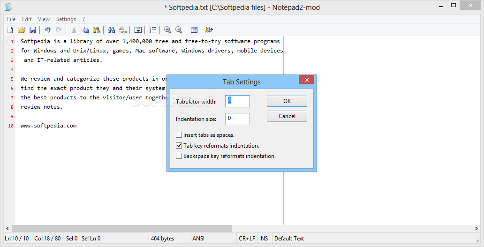Click the 'Default Text' scheme status
Image resolution: width=484 pixels, height=247 pixels.
click(289, 239)
